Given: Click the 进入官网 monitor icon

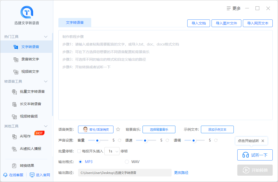Looking at the screenshot, I should [32, 175].
